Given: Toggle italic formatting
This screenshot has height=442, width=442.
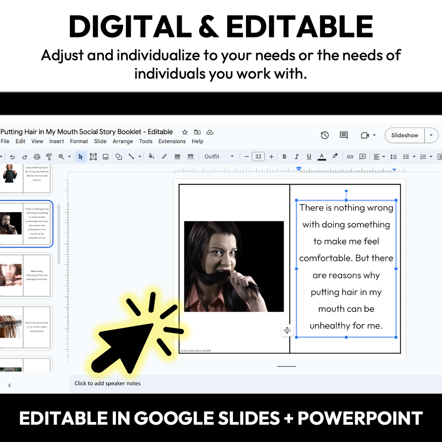Looking at the screenshot, I should [x=296, y=157].
